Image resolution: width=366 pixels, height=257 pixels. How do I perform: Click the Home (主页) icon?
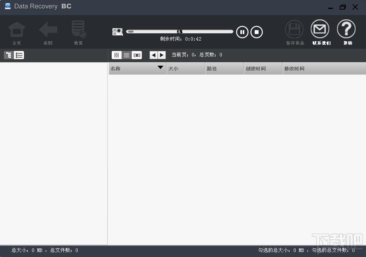pos(17,30)
